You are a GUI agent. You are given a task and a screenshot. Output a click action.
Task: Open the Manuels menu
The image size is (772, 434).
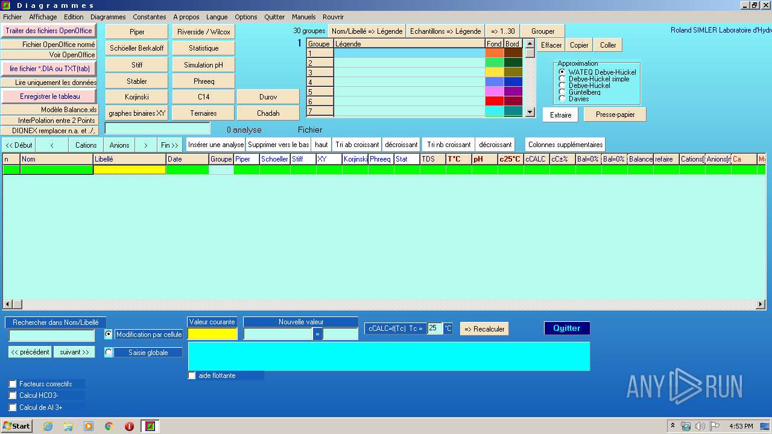[303, 17]
